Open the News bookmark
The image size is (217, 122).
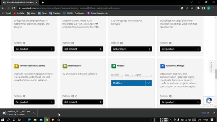click(42, 13)
